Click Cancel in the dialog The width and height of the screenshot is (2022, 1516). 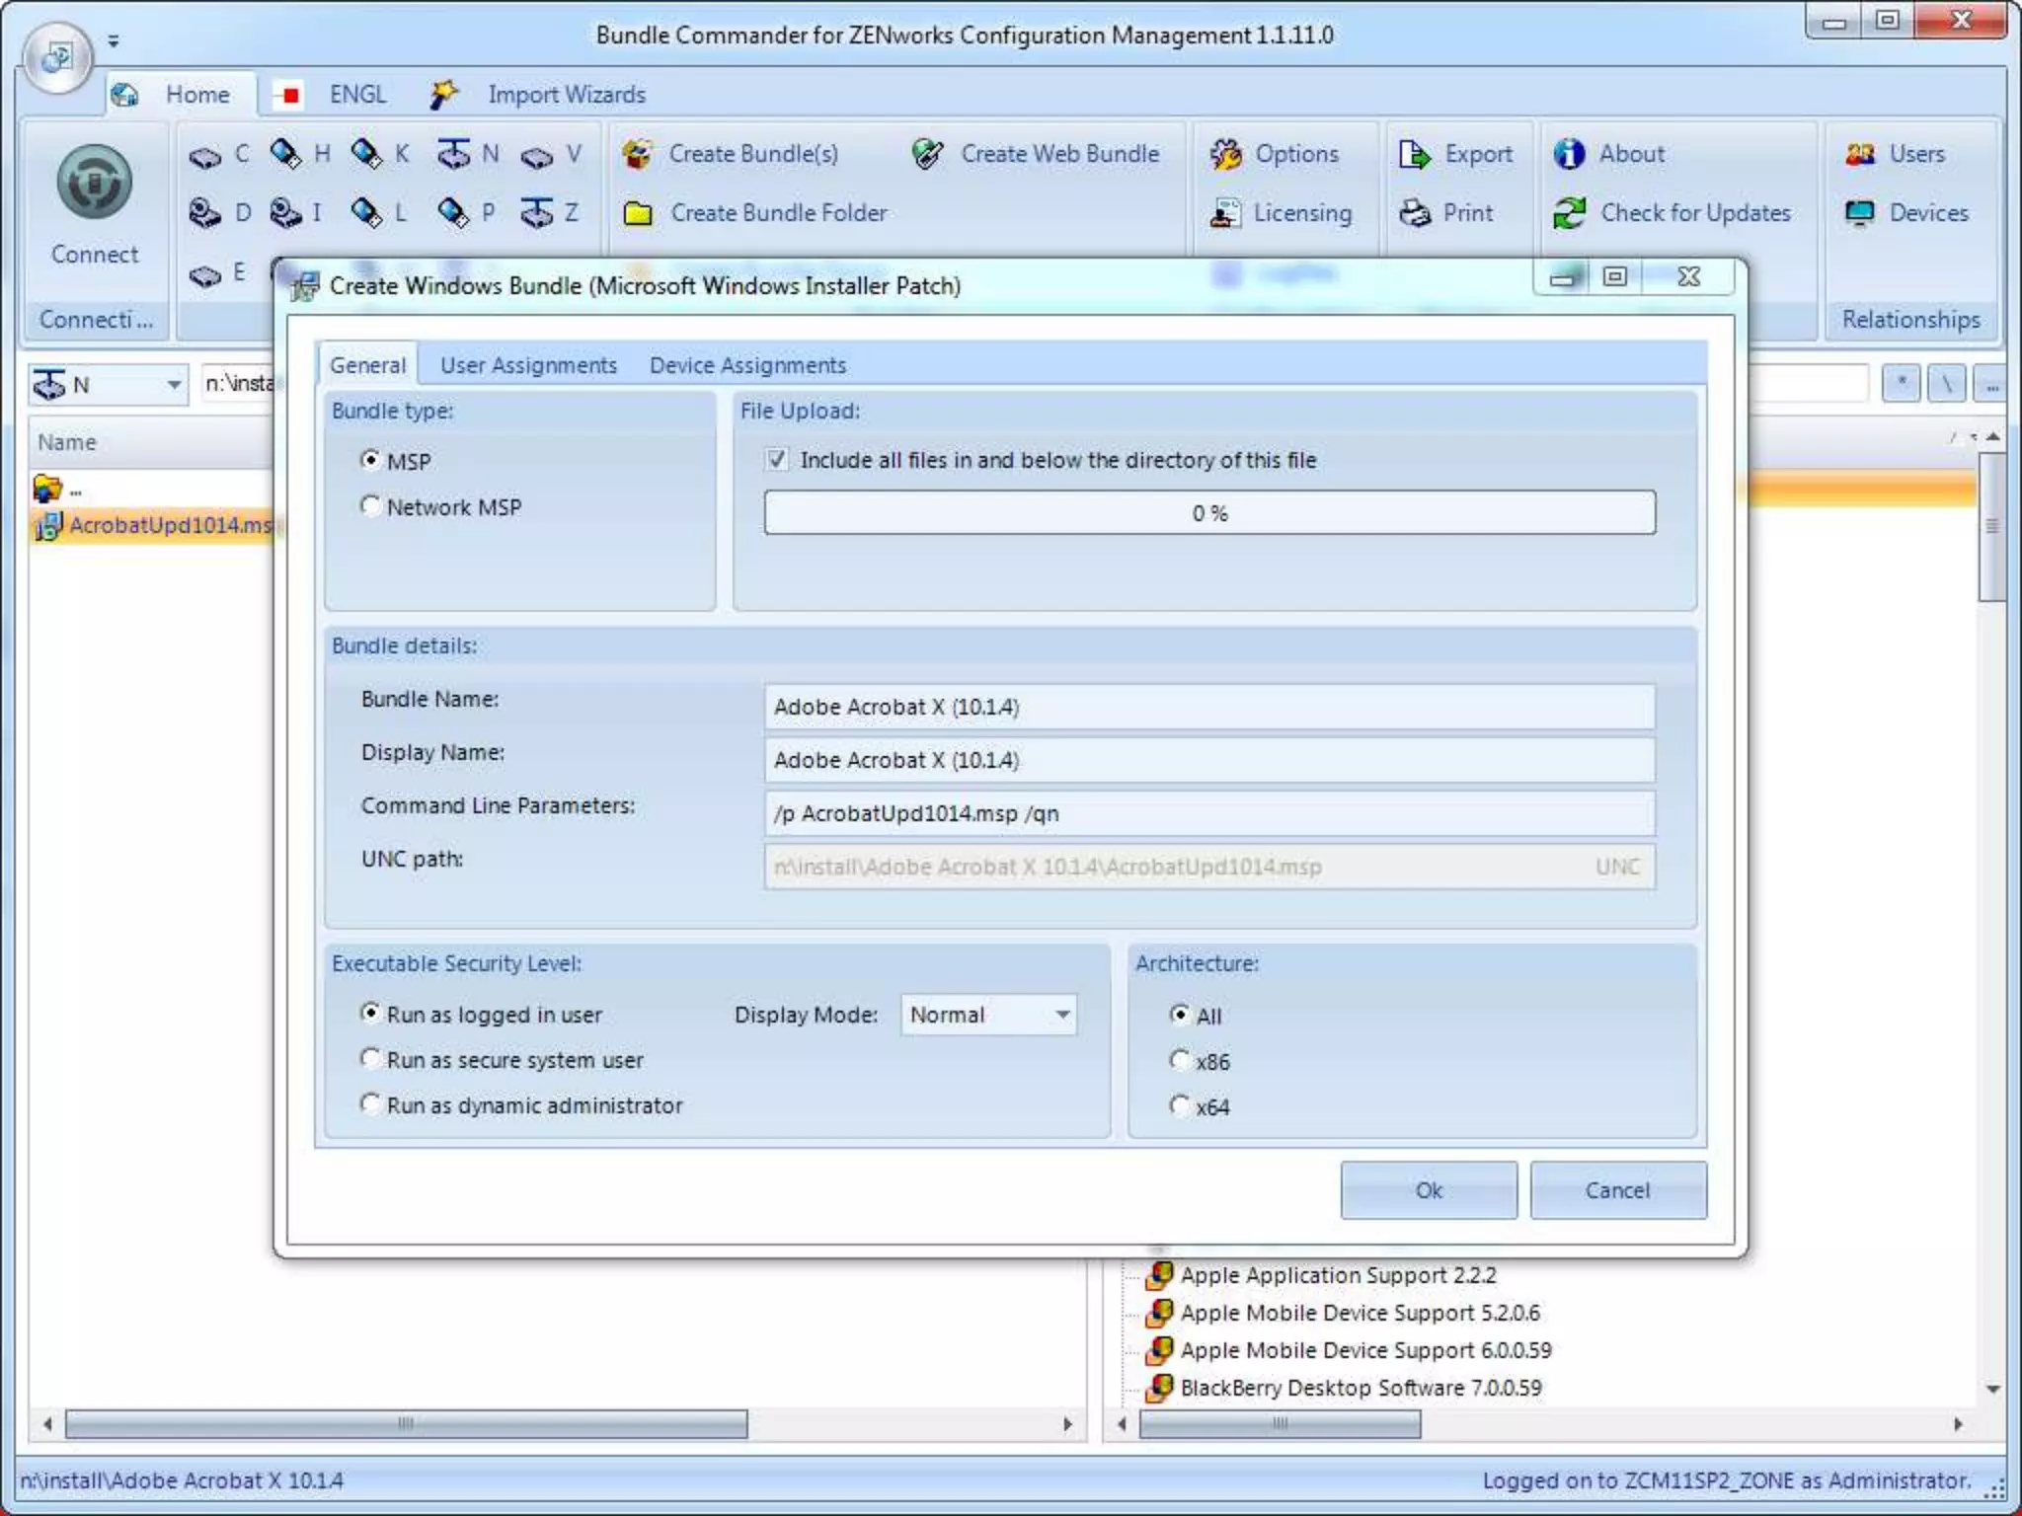[1617, 1190]
